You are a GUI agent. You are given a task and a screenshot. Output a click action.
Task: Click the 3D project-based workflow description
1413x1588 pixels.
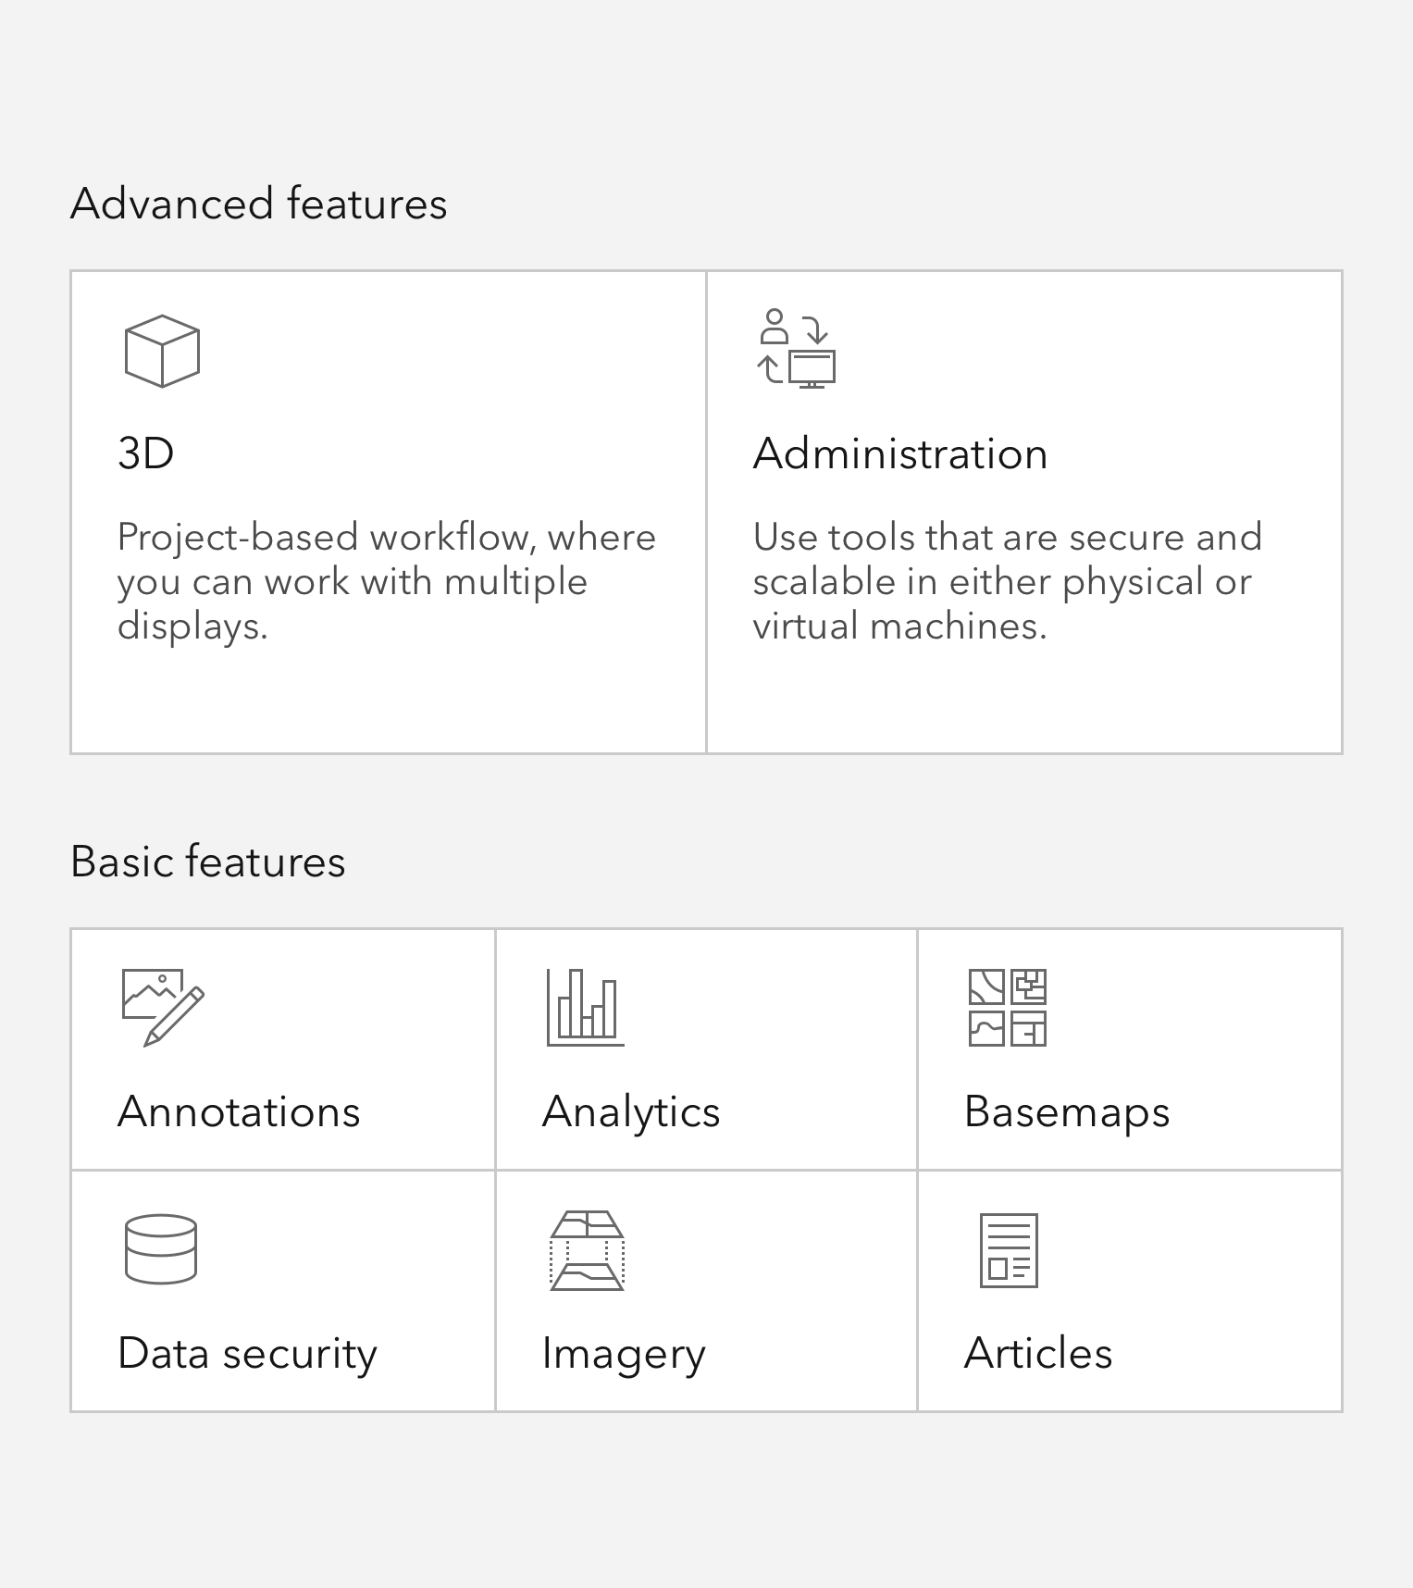point(387,582)
